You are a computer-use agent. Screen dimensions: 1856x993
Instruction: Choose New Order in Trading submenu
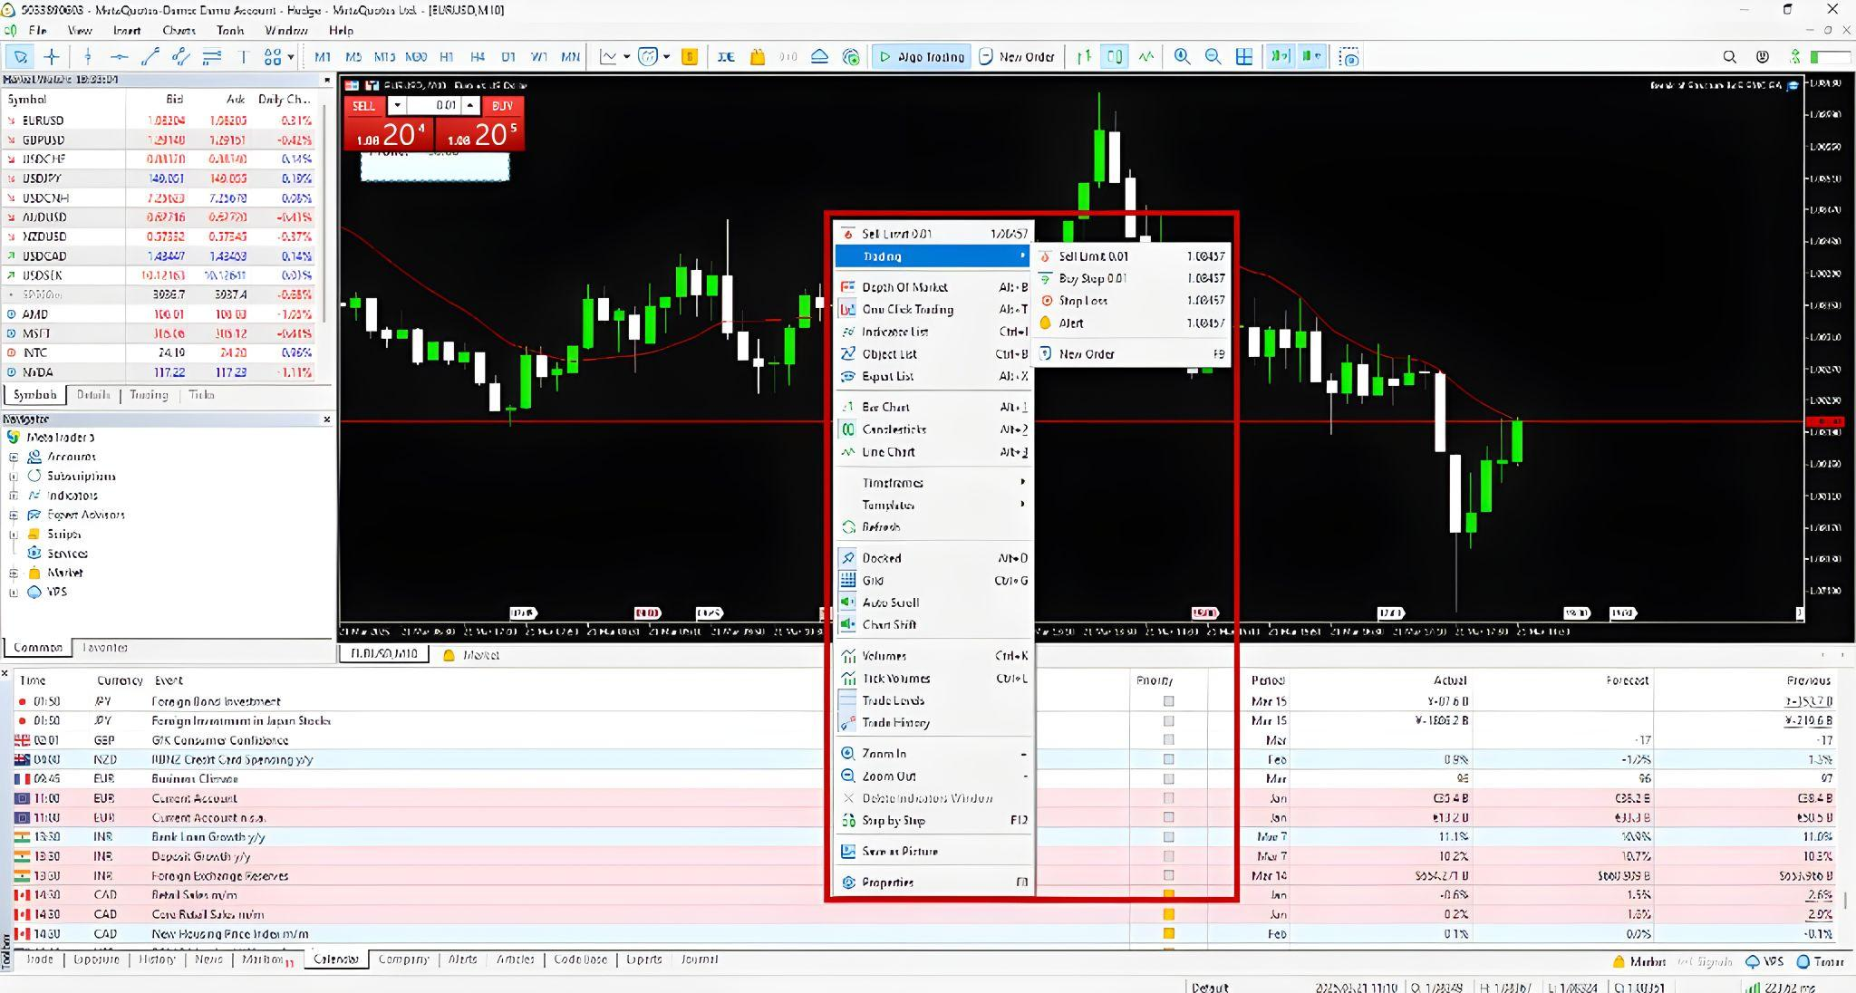[1132, 354]
